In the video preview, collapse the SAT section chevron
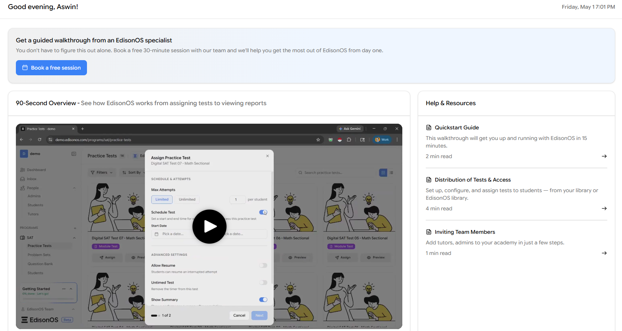622x331 pixels. (x=74, y=238)
